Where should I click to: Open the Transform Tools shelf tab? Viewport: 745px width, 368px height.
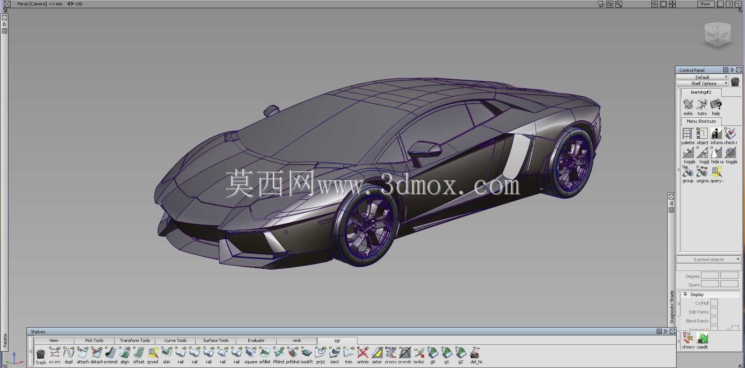coord(135,340)
